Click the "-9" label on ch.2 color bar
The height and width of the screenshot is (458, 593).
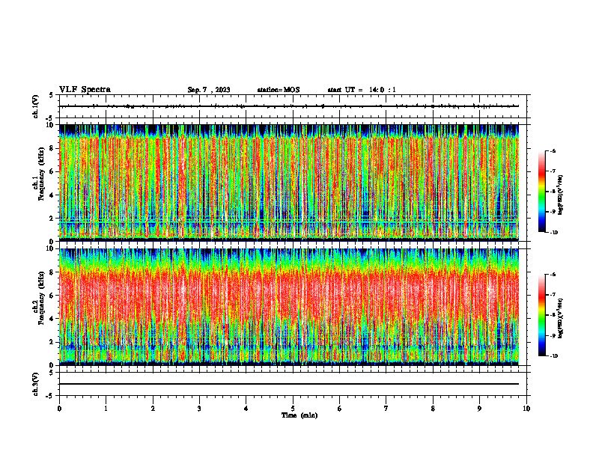(553, 335)
